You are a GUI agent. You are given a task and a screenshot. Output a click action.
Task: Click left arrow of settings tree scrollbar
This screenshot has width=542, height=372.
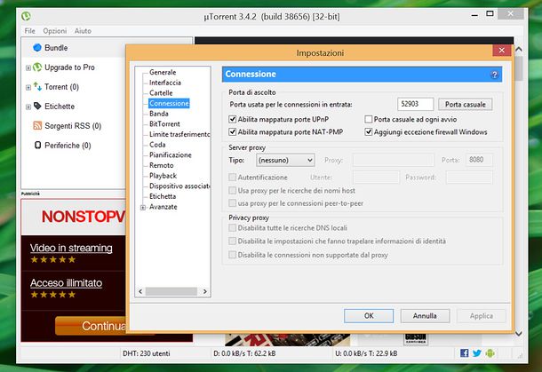[x=140, y=291]
